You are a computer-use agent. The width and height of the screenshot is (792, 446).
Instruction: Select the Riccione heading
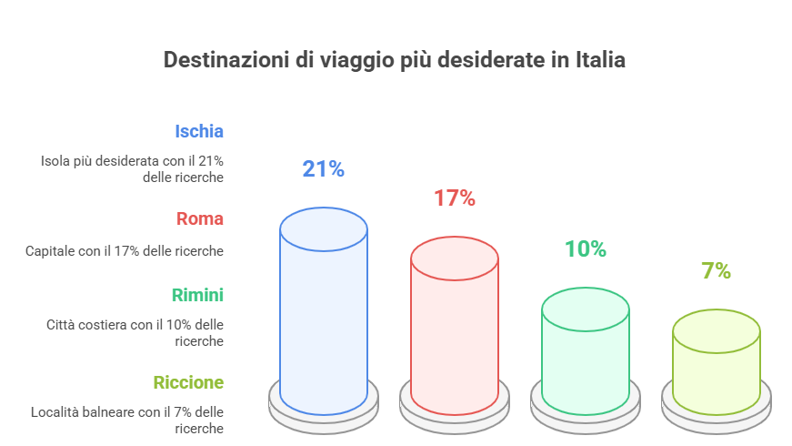point(188,382)
